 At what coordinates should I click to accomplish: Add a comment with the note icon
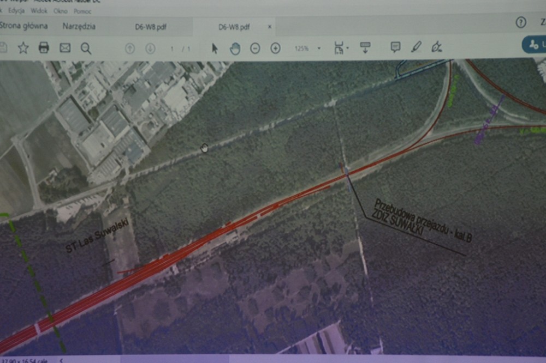point(395,47)
